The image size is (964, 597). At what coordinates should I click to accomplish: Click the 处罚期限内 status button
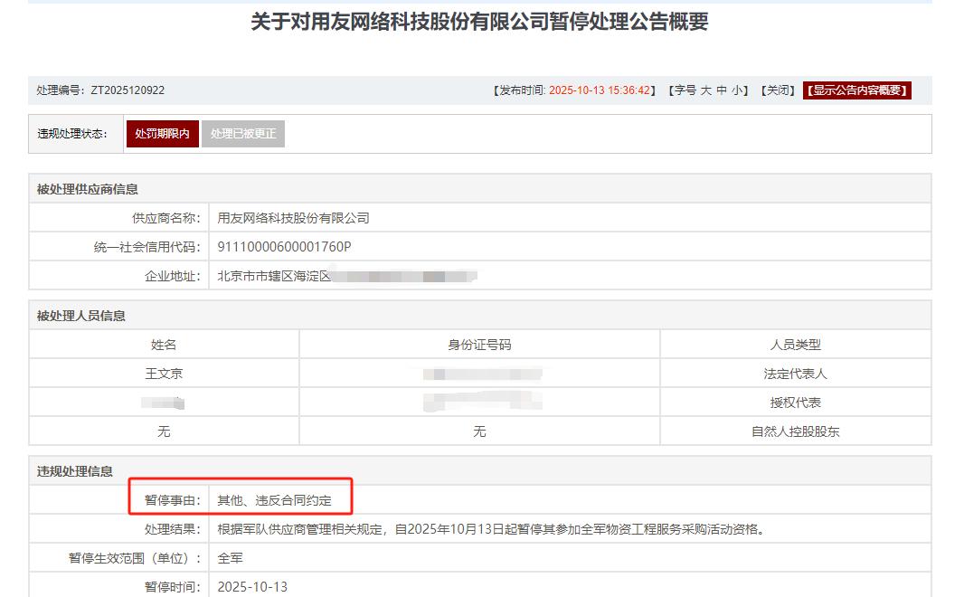click(162, 133)
